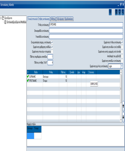The height and width of the screenshot is (151, 125).
Task: Open the Ταξινόμηση / Ομαδοποίηση tab
Action: [x=65, y=19]
